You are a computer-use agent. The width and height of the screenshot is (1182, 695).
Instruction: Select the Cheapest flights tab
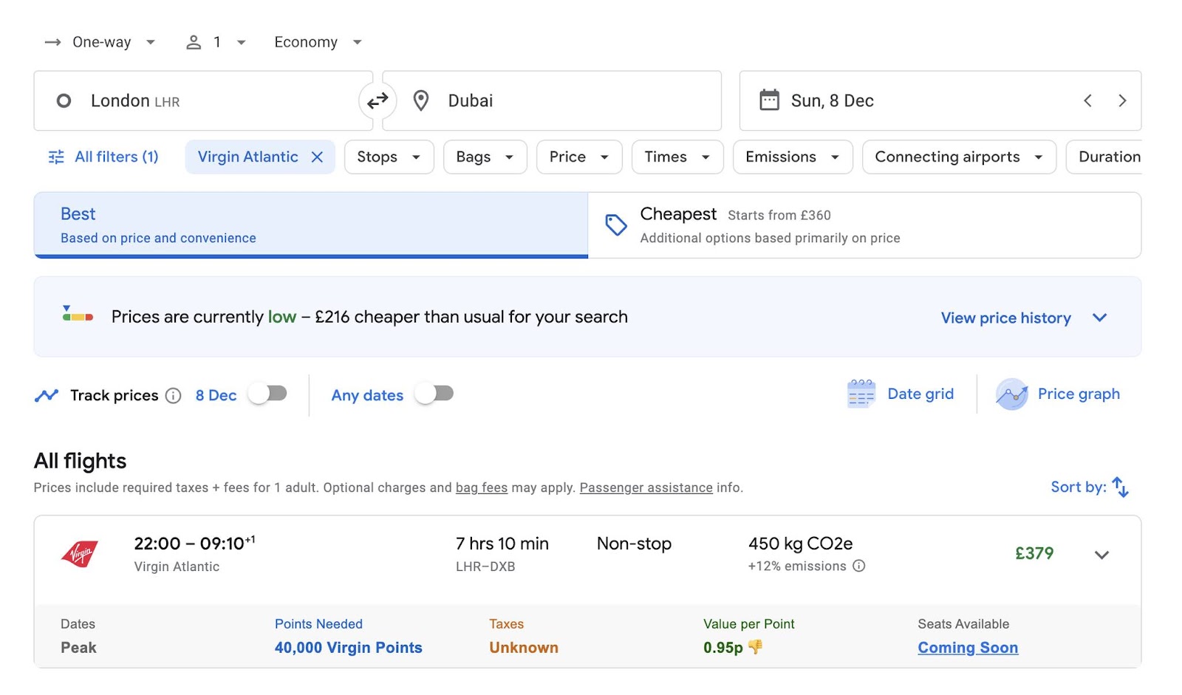point(864,225)
